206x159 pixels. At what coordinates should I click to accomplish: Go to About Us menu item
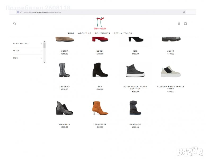click(x=85, y=33)
